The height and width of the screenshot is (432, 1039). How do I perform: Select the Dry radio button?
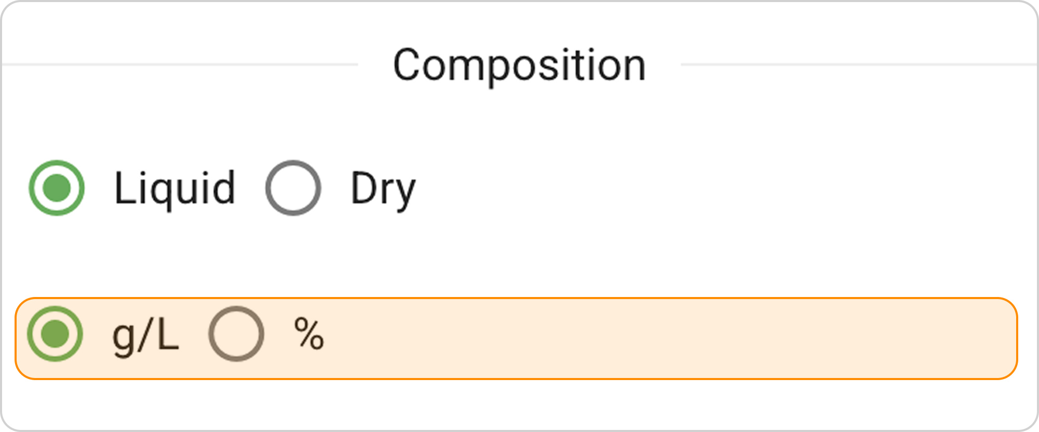tap(293, 187)
